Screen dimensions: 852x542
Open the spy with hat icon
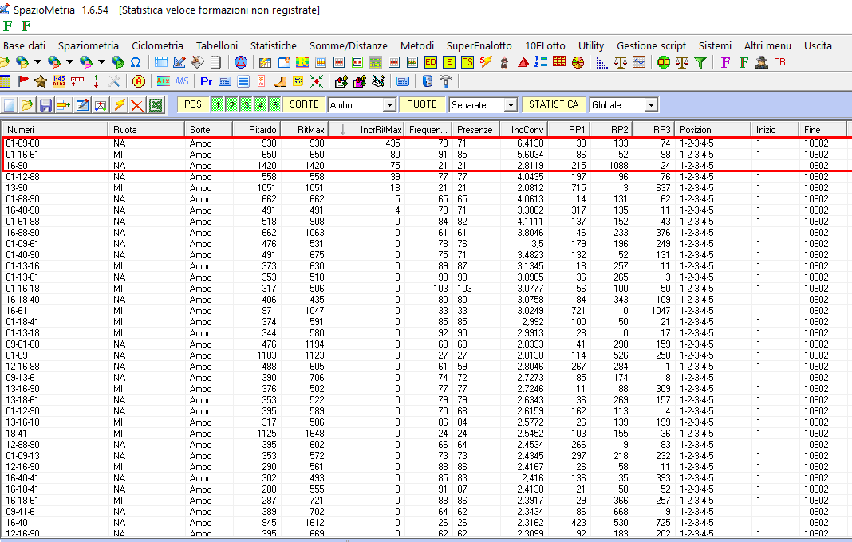point(761,62)
